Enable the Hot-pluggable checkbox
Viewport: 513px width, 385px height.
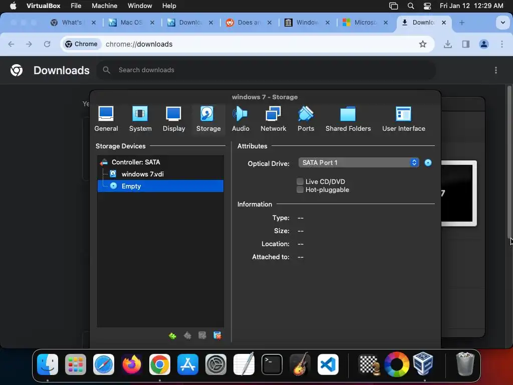(300, 189)
